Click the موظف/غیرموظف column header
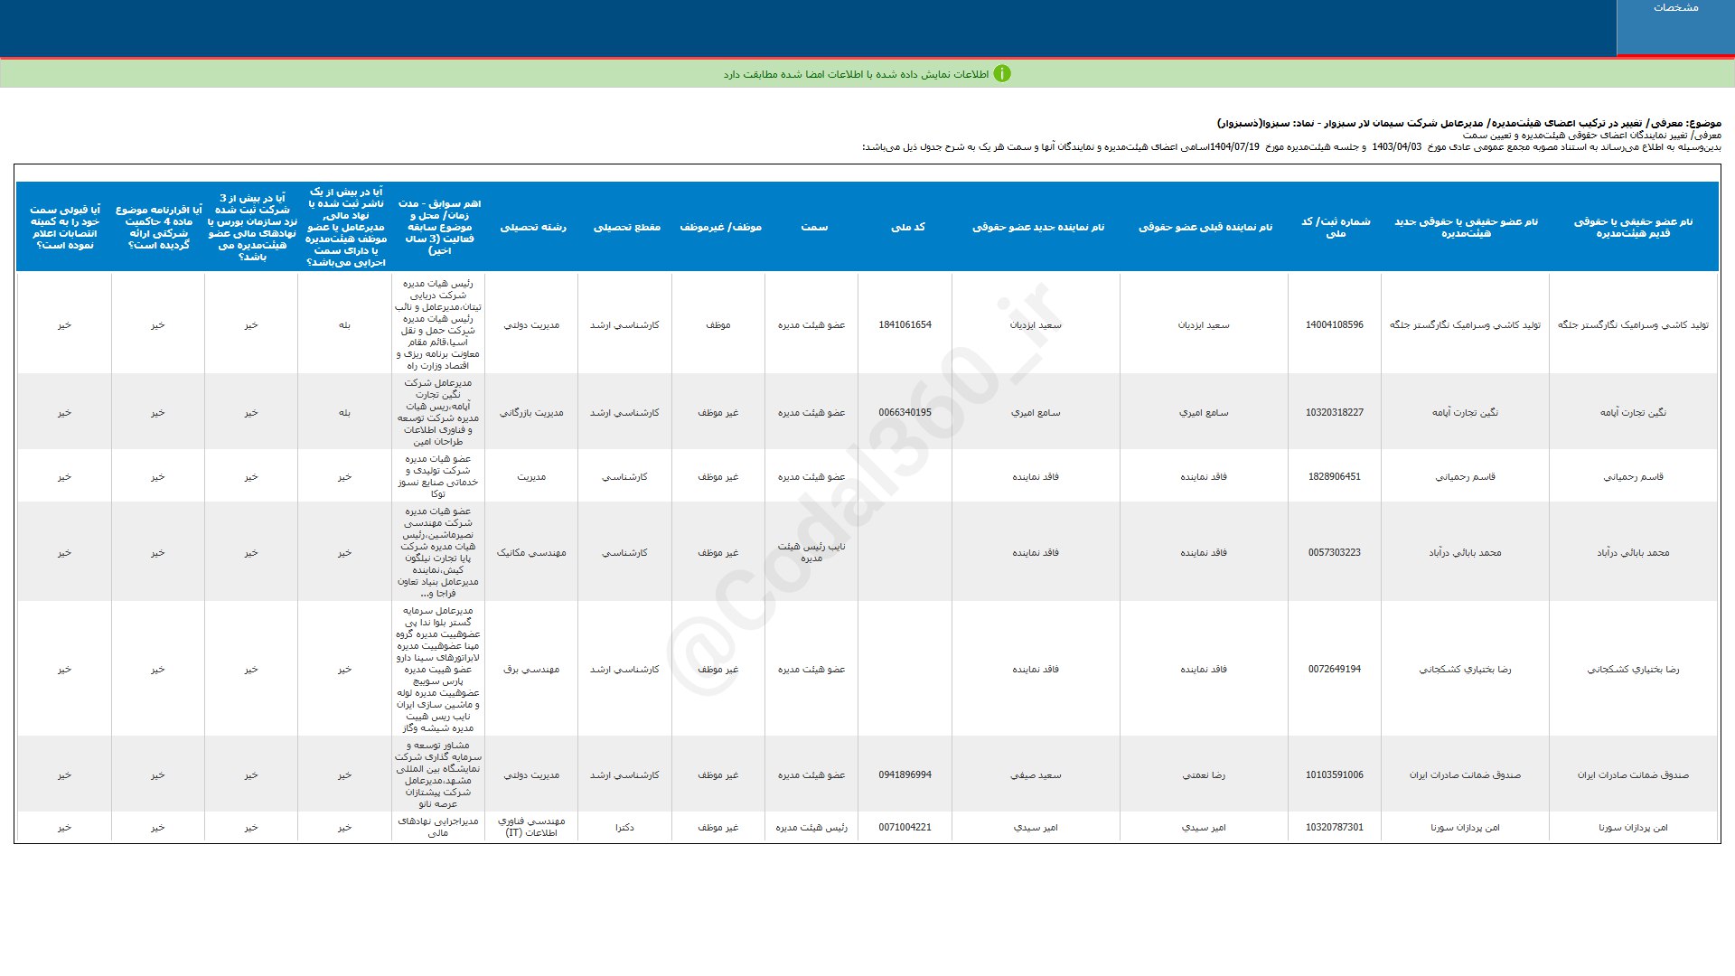The width and height of the screenshot is (1735, 976). point(720,227)
